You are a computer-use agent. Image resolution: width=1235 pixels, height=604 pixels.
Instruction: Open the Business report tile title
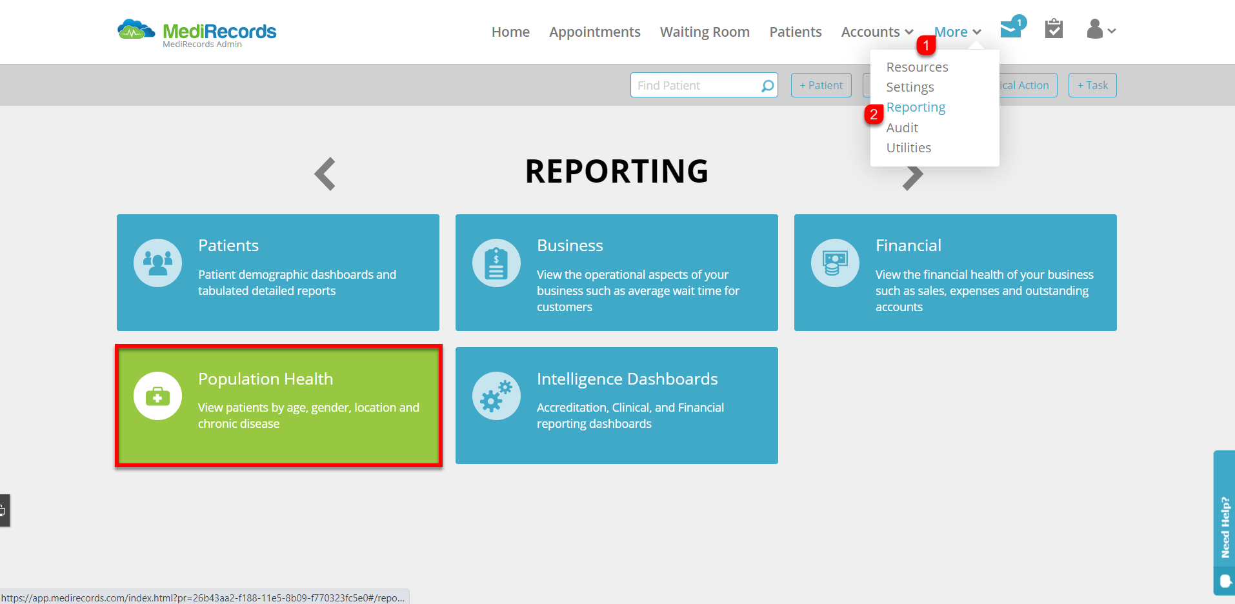pos(570,245)
